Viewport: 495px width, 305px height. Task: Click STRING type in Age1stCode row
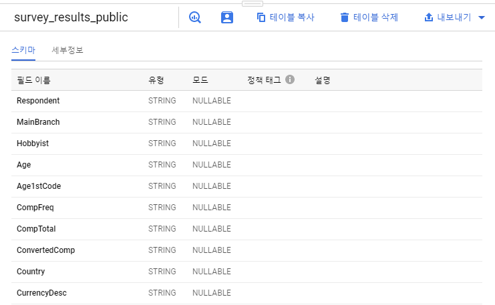[162, 186]
